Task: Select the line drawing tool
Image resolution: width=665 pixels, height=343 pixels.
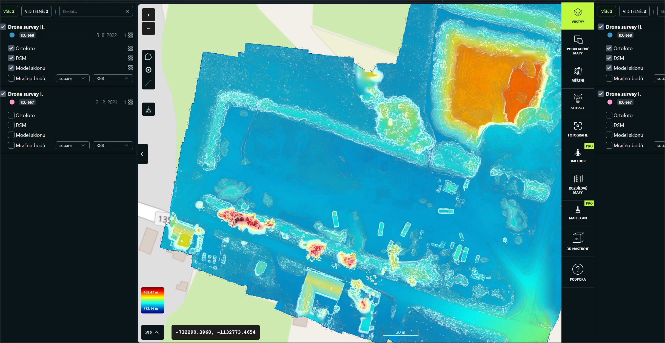Action: (x=149, y=83)
